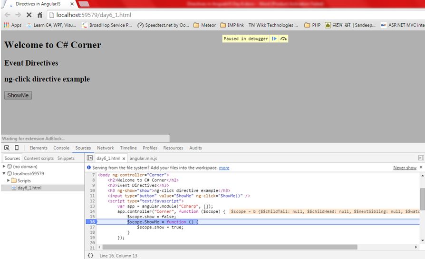Open the angular.min.js file tab
425x259 pixels.
tap(143, 158)
